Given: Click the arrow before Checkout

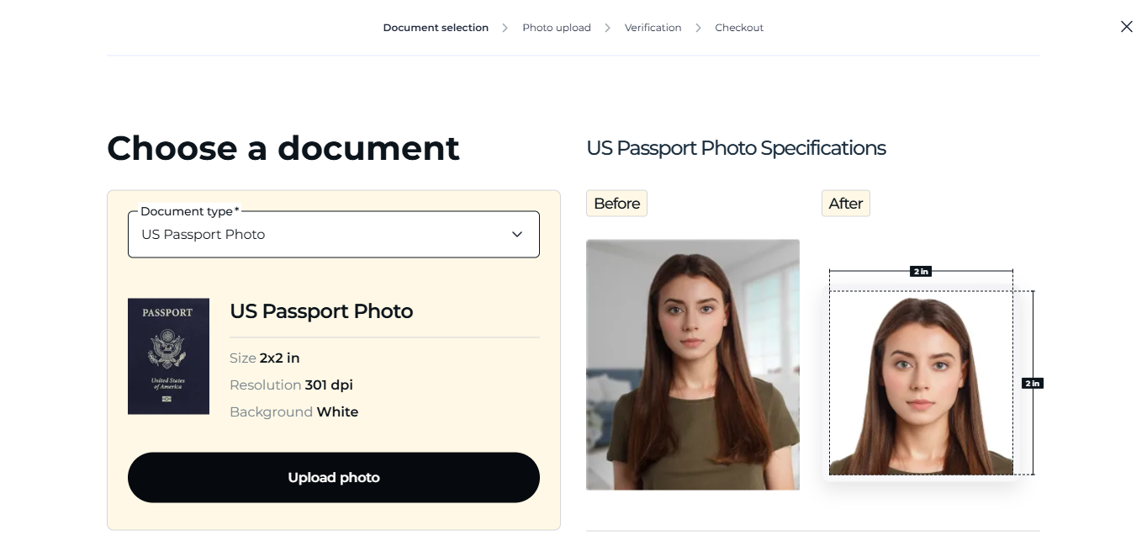Looking at the screenshot, I should 698,27.
